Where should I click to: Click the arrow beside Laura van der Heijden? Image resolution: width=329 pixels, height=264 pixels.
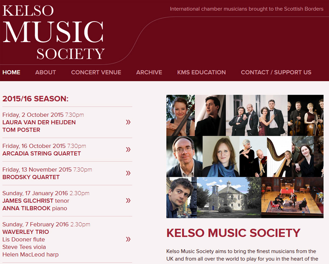click(128, 122)
